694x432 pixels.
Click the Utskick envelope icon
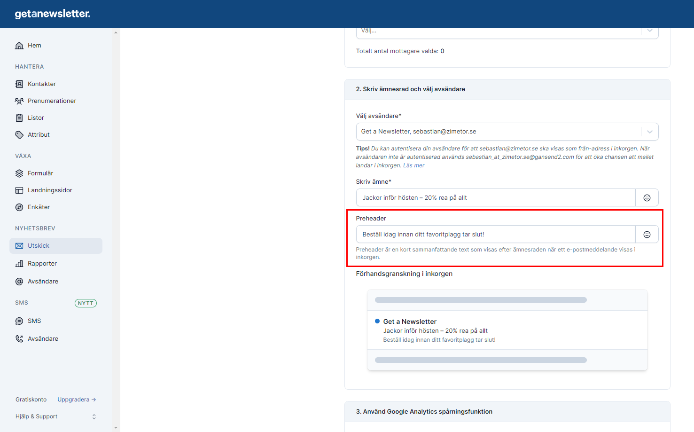pos(19,246)
